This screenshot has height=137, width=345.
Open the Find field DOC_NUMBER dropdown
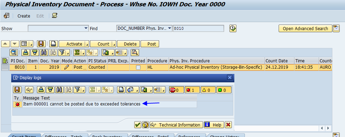coord(170,28)
